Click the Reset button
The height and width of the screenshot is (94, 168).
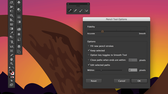[x=94, y=81]
